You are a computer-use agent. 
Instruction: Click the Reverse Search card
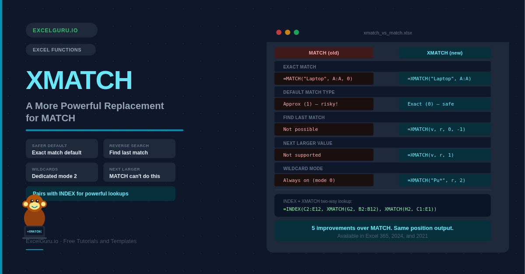point(139,149)
